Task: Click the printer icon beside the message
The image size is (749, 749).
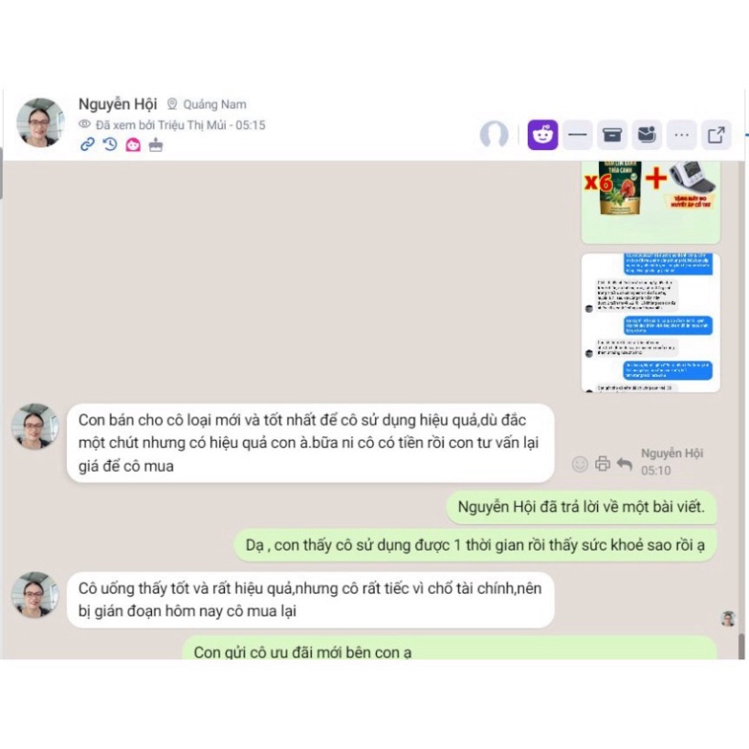Action: click(x=603, y=464)
